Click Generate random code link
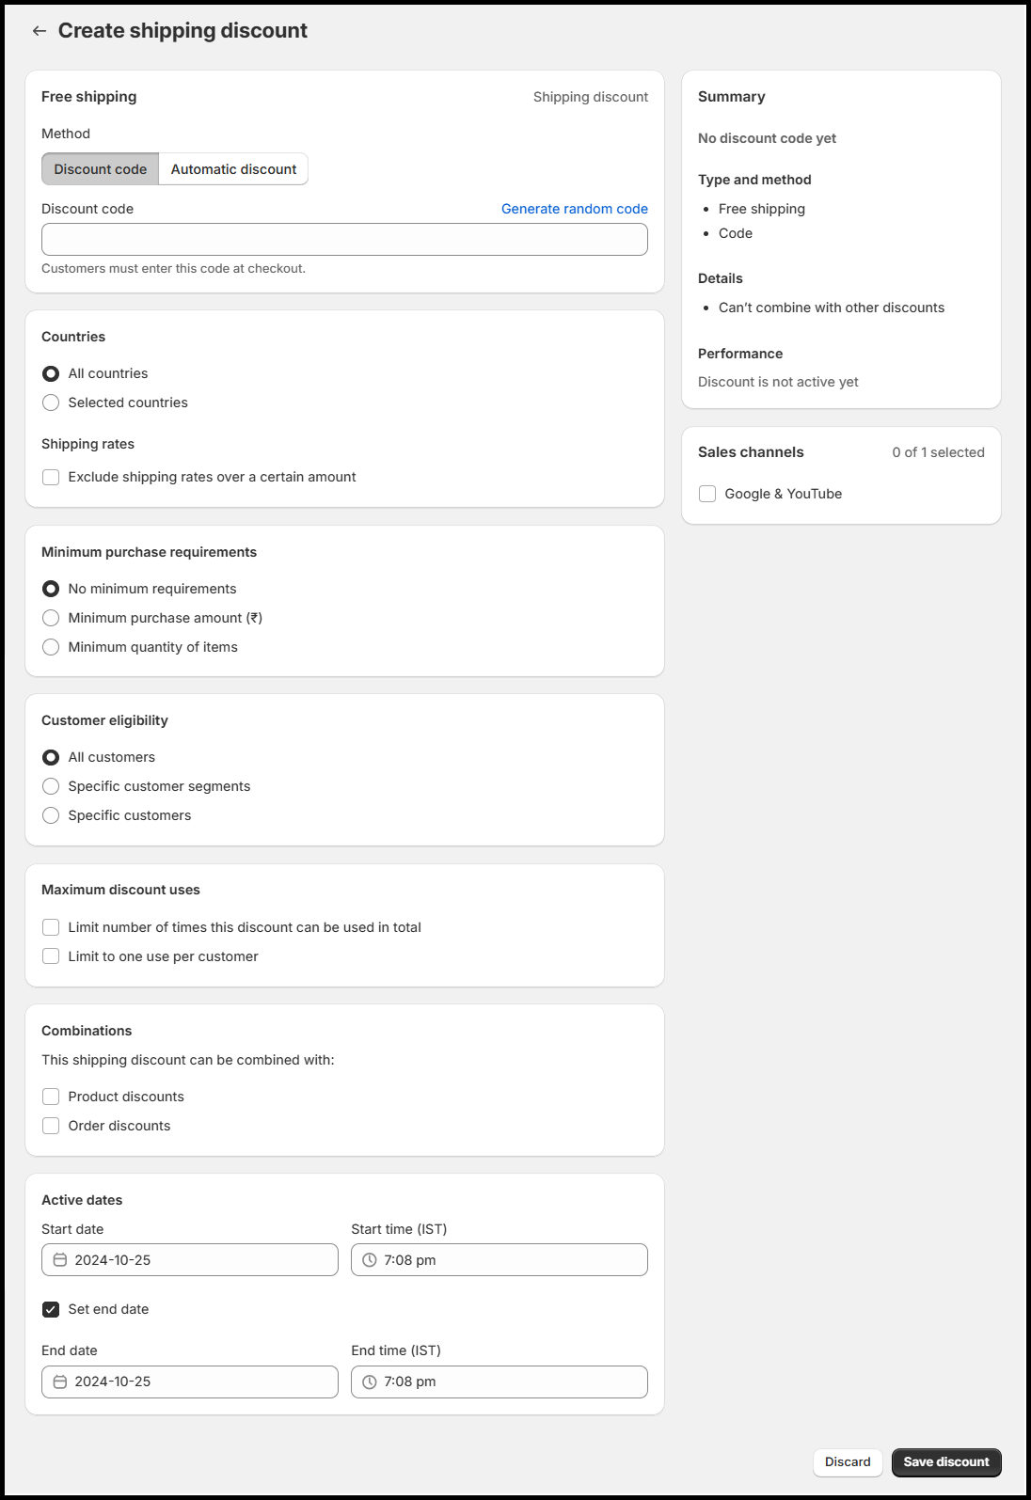Screen dimensions: 1031x1500 pos(574,209)
